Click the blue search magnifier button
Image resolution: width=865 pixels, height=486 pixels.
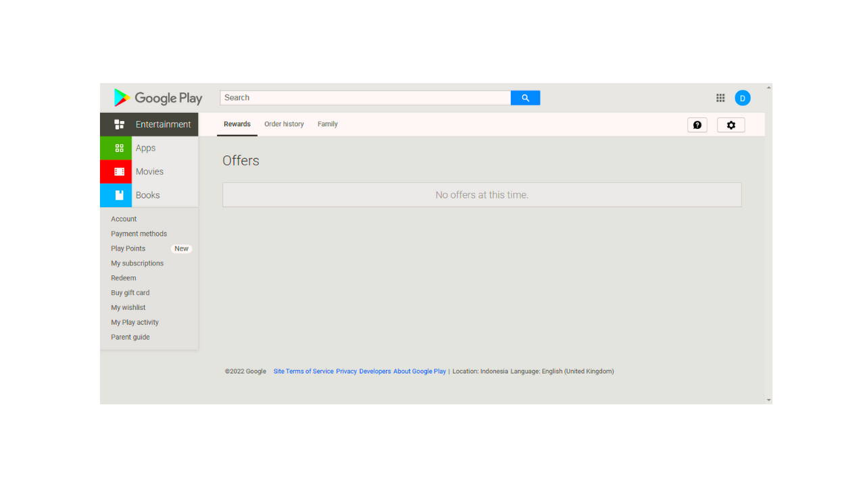click(x=525, y=98)
